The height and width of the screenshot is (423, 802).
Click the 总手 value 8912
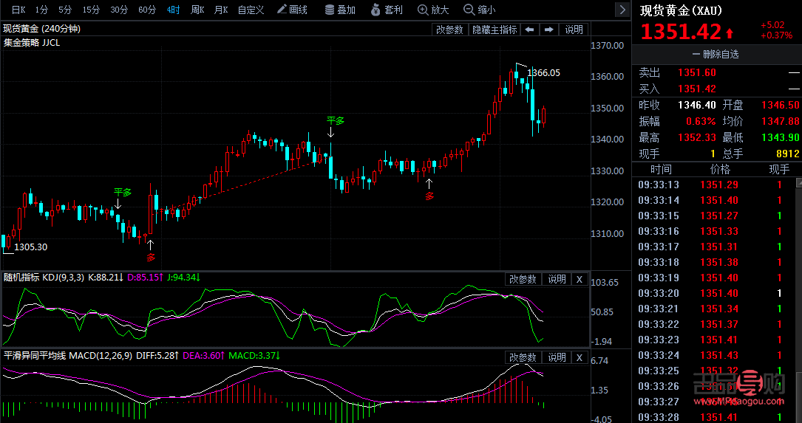coord(788,154)
